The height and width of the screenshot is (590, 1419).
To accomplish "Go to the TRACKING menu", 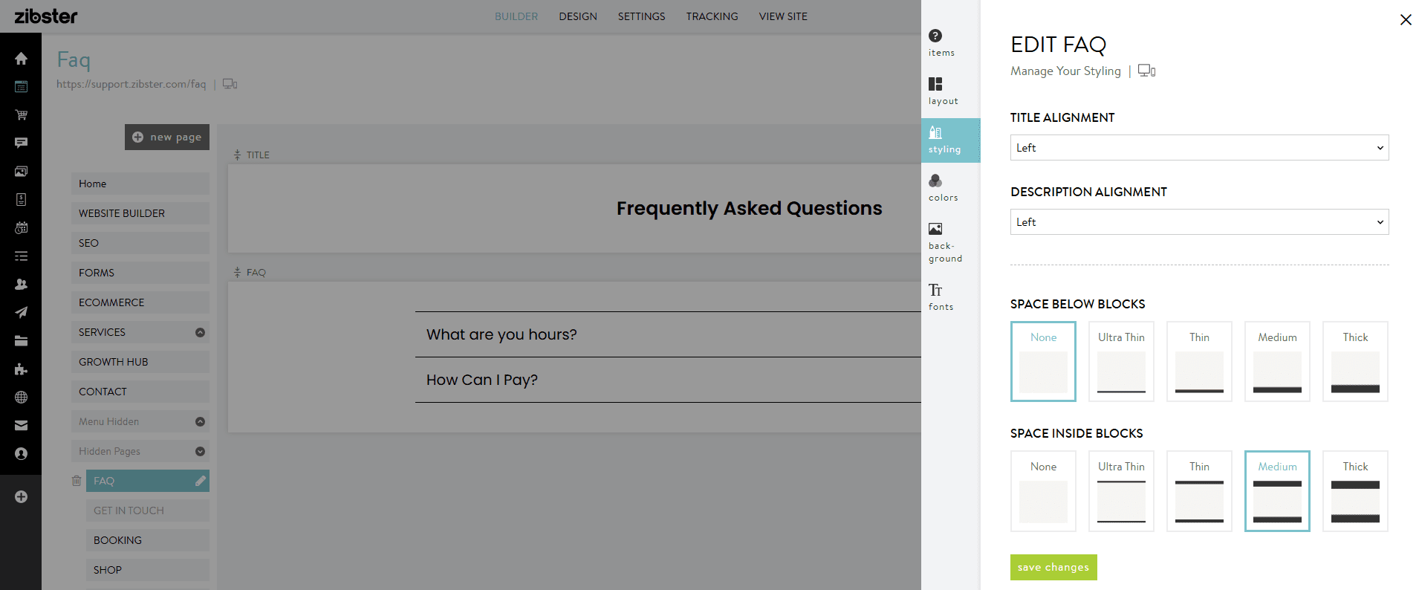I will coord(712,16).
